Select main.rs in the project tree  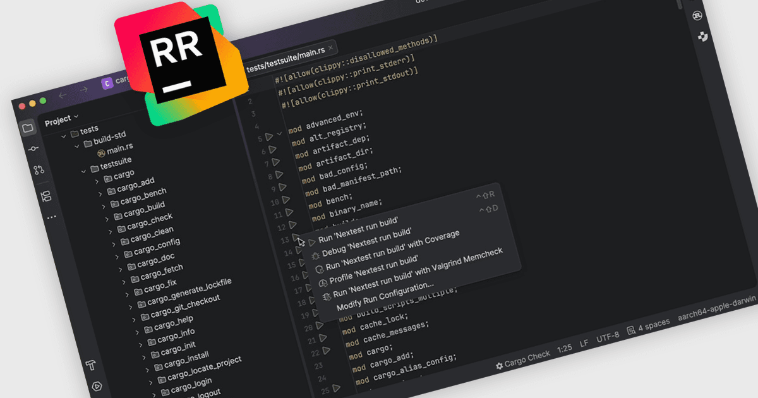tap(119, 150)
